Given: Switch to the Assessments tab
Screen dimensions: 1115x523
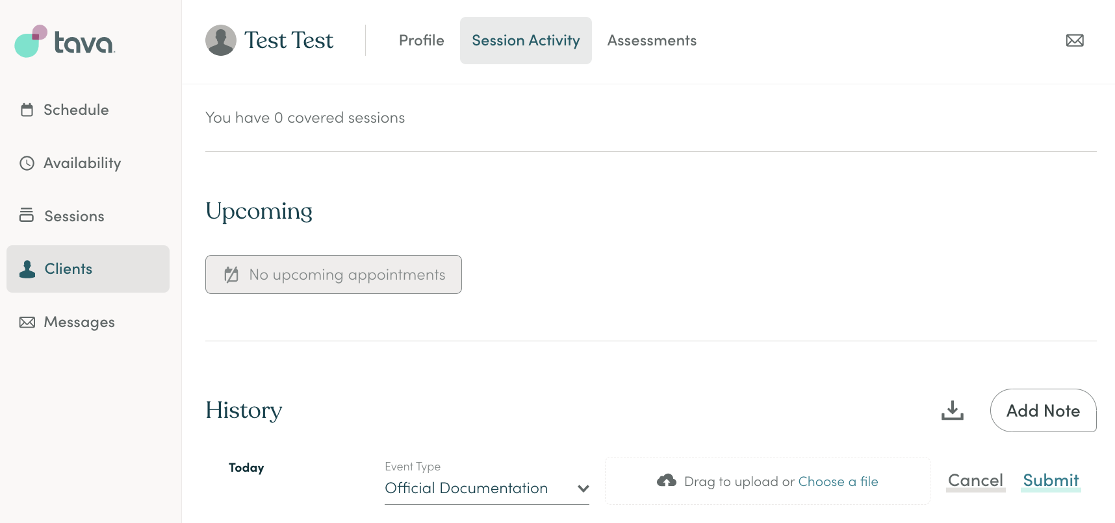Looking at the screenshot, I should 652,40.
